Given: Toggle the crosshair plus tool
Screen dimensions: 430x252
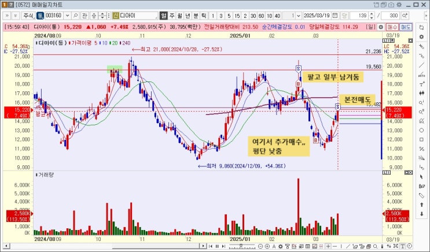Looking at the screenshot, I should point(328,246).
